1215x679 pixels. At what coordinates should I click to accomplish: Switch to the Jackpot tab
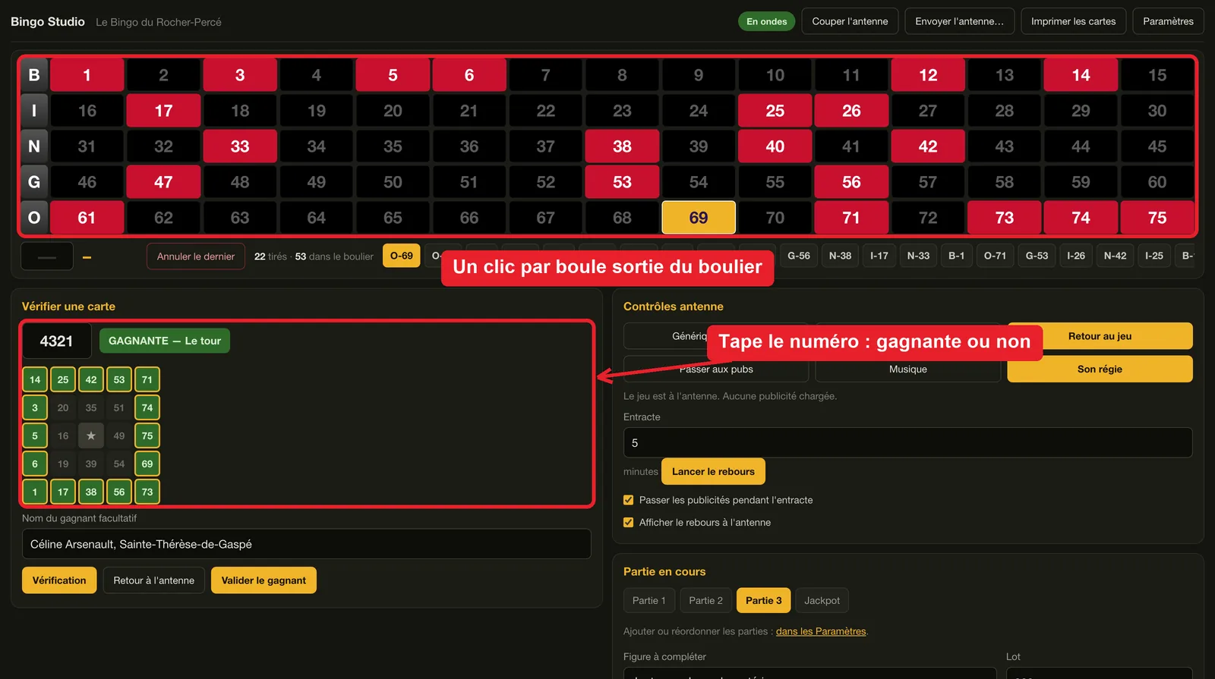pyautogui.click(x=822, y=600)
